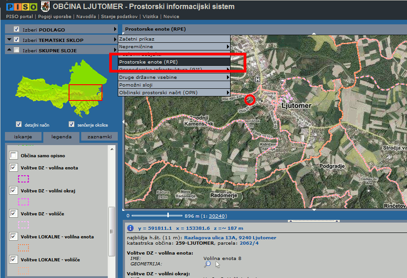Click the up triangle beside SKUPNE SLOJE
Screen dimensions: 407x278
9,50
